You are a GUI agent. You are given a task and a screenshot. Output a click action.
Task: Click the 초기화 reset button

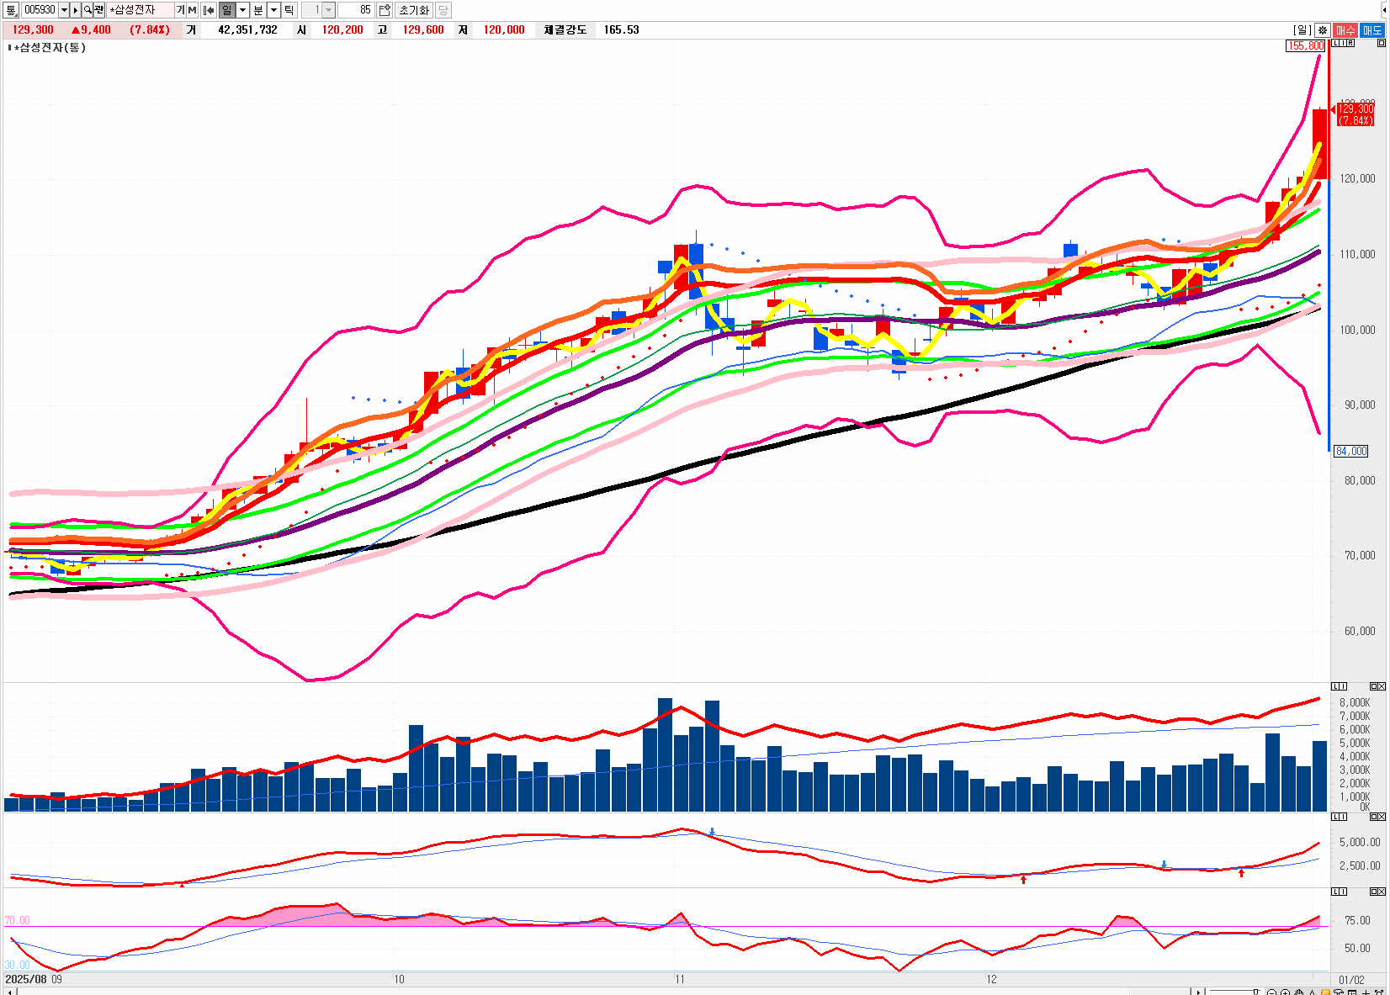coord(413,10)
